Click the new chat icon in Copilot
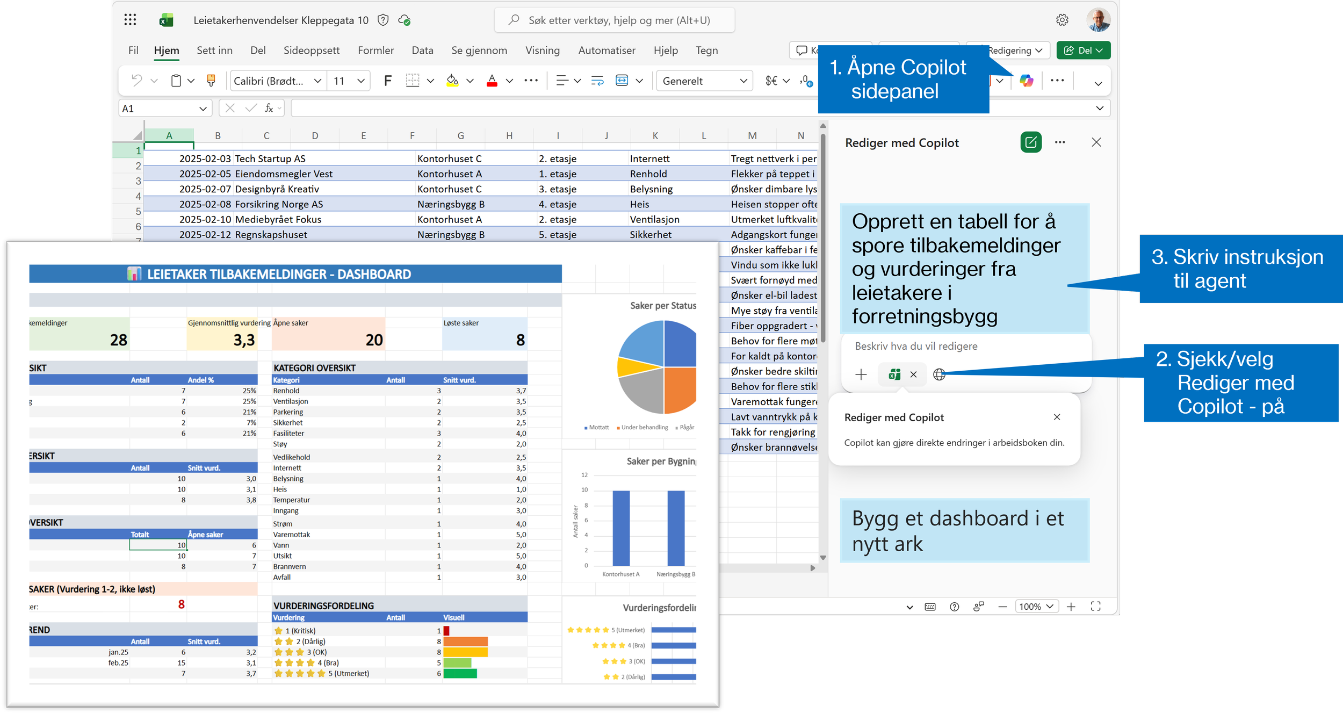 (1030, 142)
